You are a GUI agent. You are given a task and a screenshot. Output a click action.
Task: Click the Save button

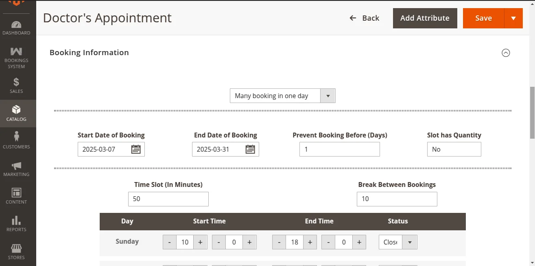[483, 18]
